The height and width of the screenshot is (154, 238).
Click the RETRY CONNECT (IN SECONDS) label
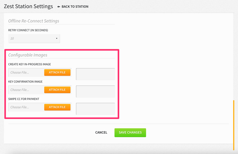[x=28, y=30]
